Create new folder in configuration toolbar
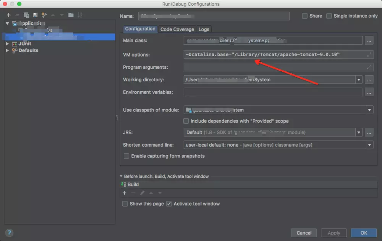 [x=71, y=15]
